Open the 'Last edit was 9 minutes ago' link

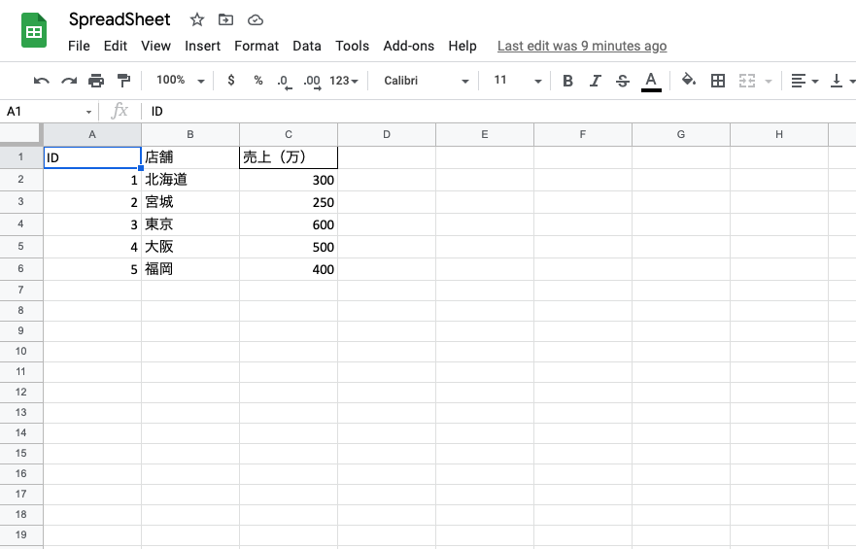[582, 46]
